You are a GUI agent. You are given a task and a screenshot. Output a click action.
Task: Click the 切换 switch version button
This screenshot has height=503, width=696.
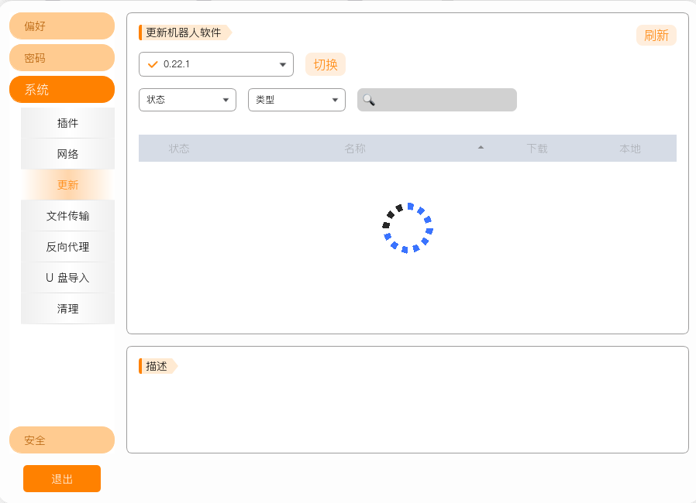(326, 65)
